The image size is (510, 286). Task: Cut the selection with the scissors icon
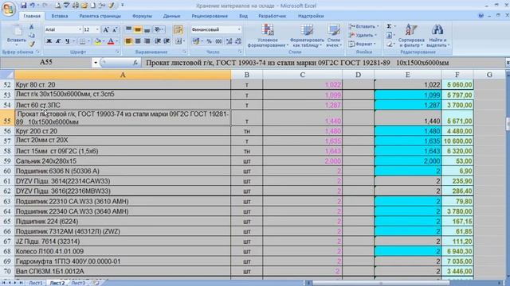32,27
